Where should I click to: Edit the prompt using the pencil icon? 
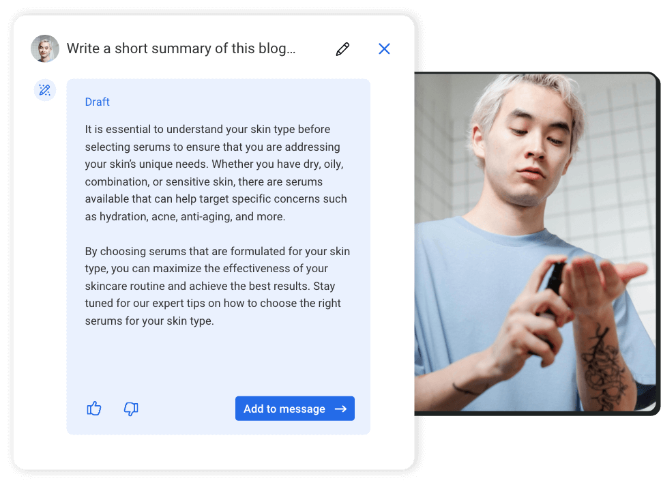tap(342, 48)
